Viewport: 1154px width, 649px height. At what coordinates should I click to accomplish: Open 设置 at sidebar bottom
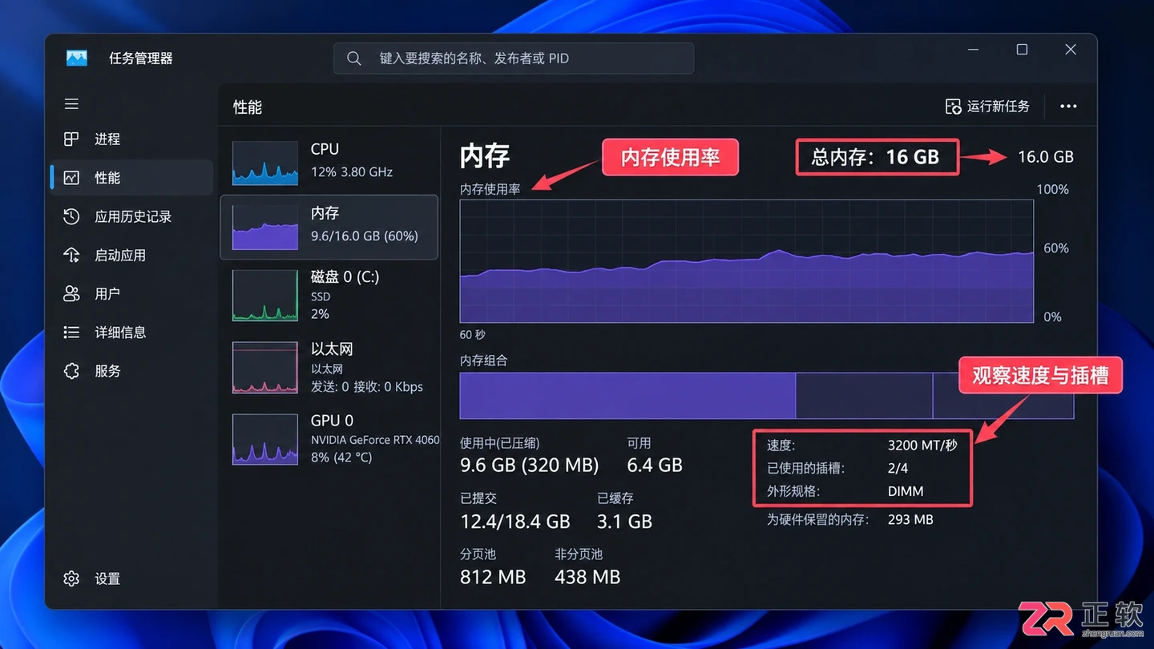(x=131, y=578)
